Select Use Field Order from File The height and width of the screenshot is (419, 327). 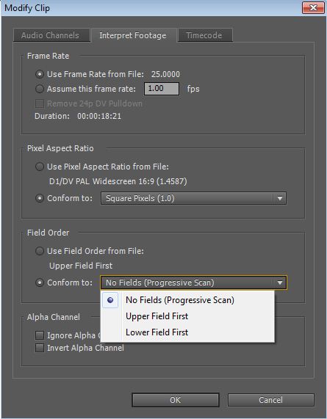[x=40, y=251]
